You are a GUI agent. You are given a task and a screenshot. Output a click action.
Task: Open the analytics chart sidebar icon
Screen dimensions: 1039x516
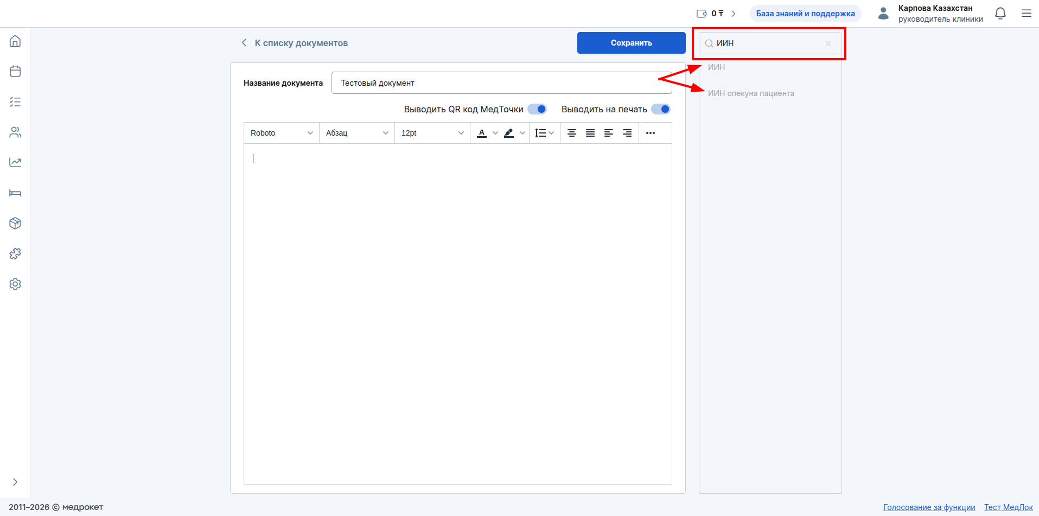pyautogui.click(x=15, y=162)
